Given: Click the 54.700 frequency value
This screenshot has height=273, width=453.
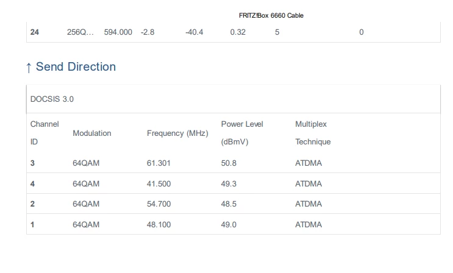Looking at the screenshot, I should 159,204.
